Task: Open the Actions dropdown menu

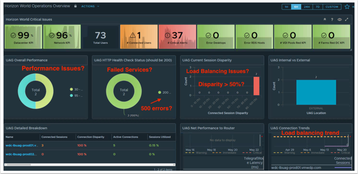Action: [90, 6]
